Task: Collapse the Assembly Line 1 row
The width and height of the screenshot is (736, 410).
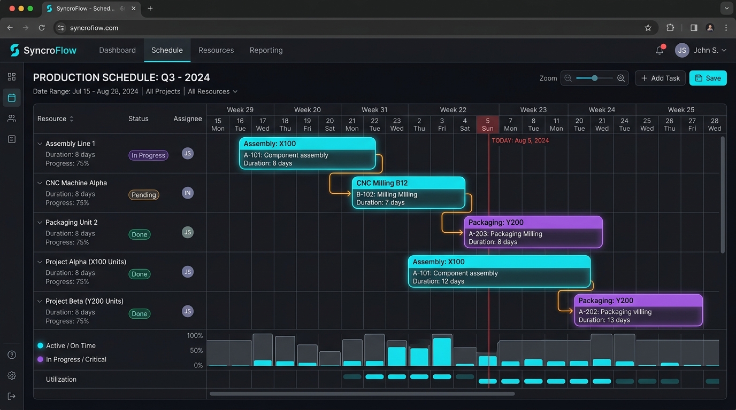Action: tap(40, 144)
